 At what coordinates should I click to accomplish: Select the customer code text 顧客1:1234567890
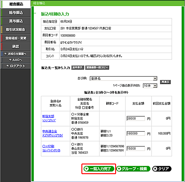[112, 146]
